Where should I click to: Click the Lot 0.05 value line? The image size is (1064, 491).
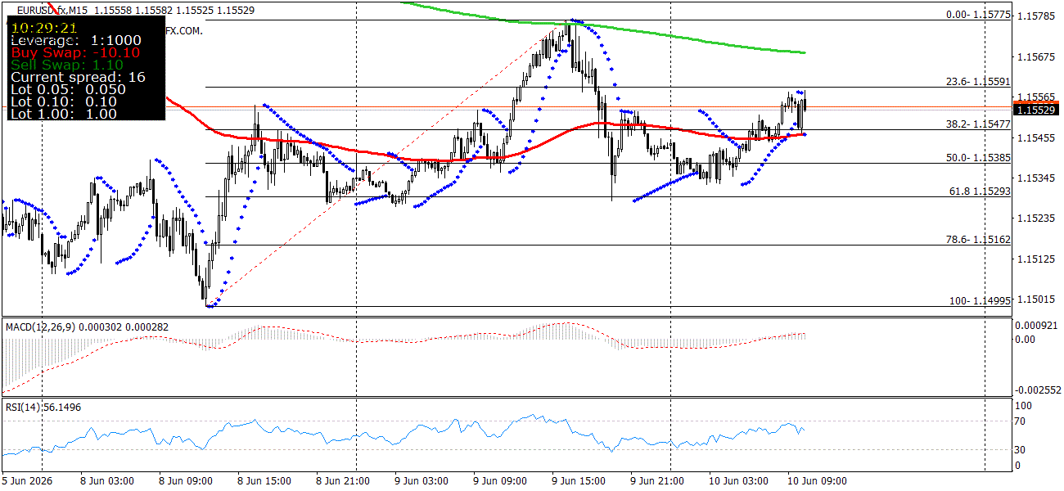[68, 89]
